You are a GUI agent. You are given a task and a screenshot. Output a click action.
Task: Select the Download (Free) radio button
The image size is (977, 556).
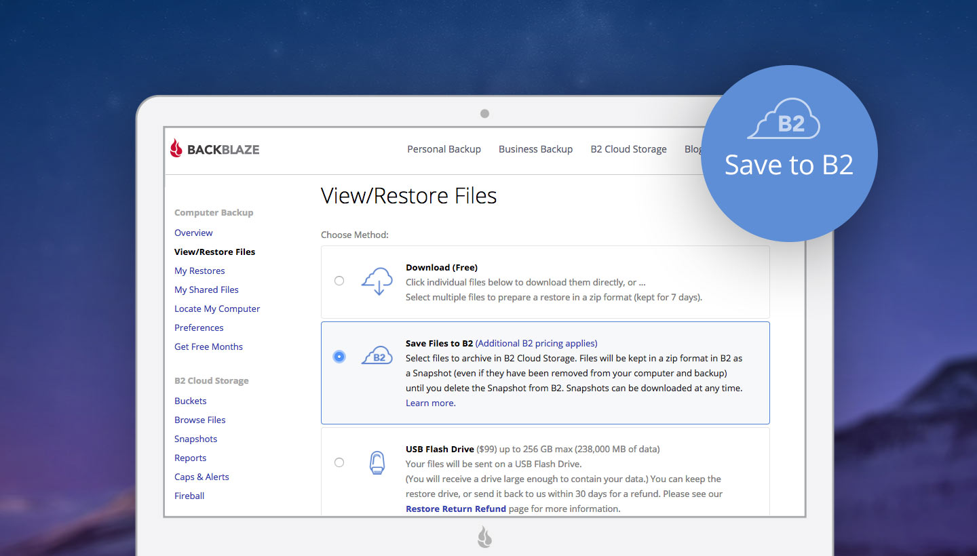[x=339, y=281]
